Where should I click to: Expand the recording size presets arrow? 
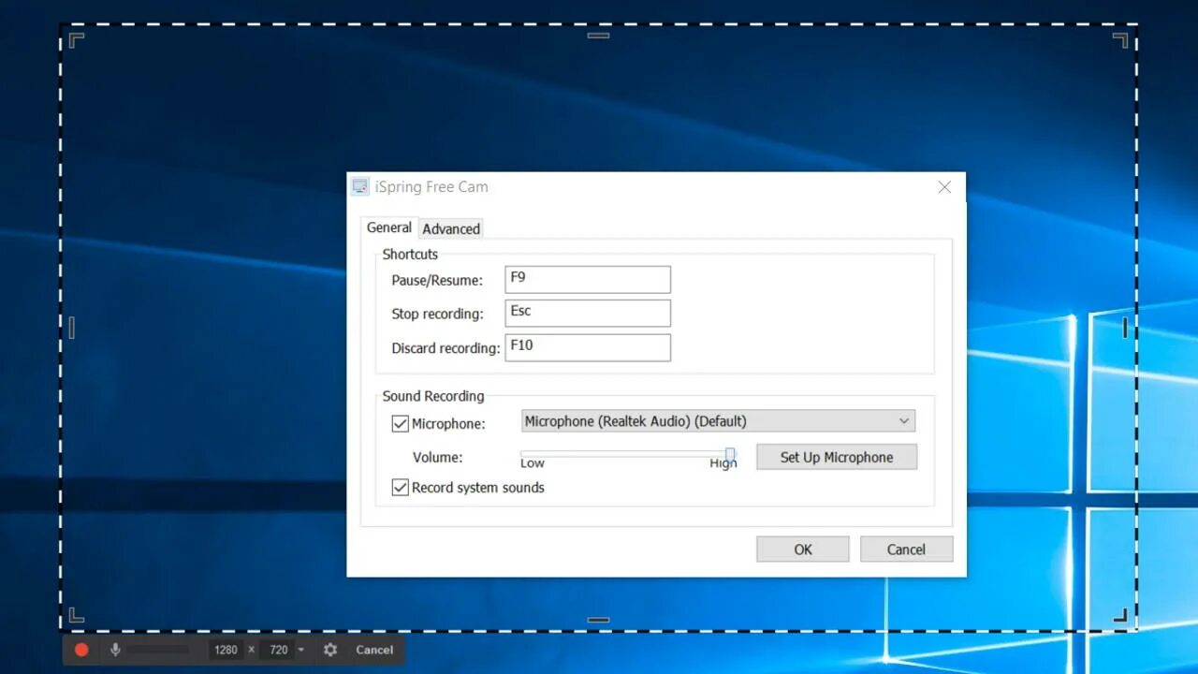coord(301,650)
